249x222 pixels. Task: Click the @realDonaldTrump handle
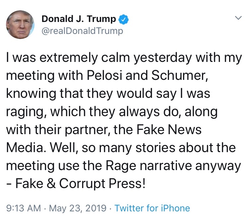pyautogui.click(x=82, y=31)
